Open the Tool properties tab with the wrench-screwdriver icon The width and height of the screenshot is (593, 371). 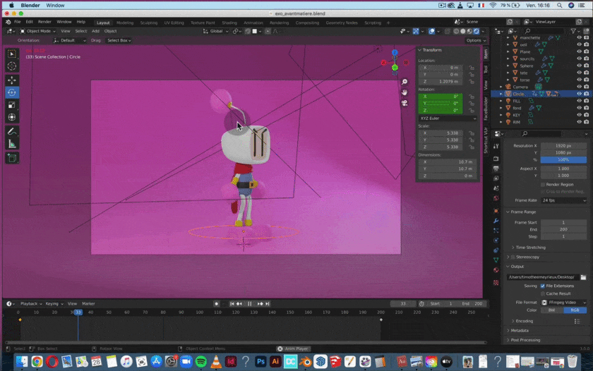coord(496,146)
